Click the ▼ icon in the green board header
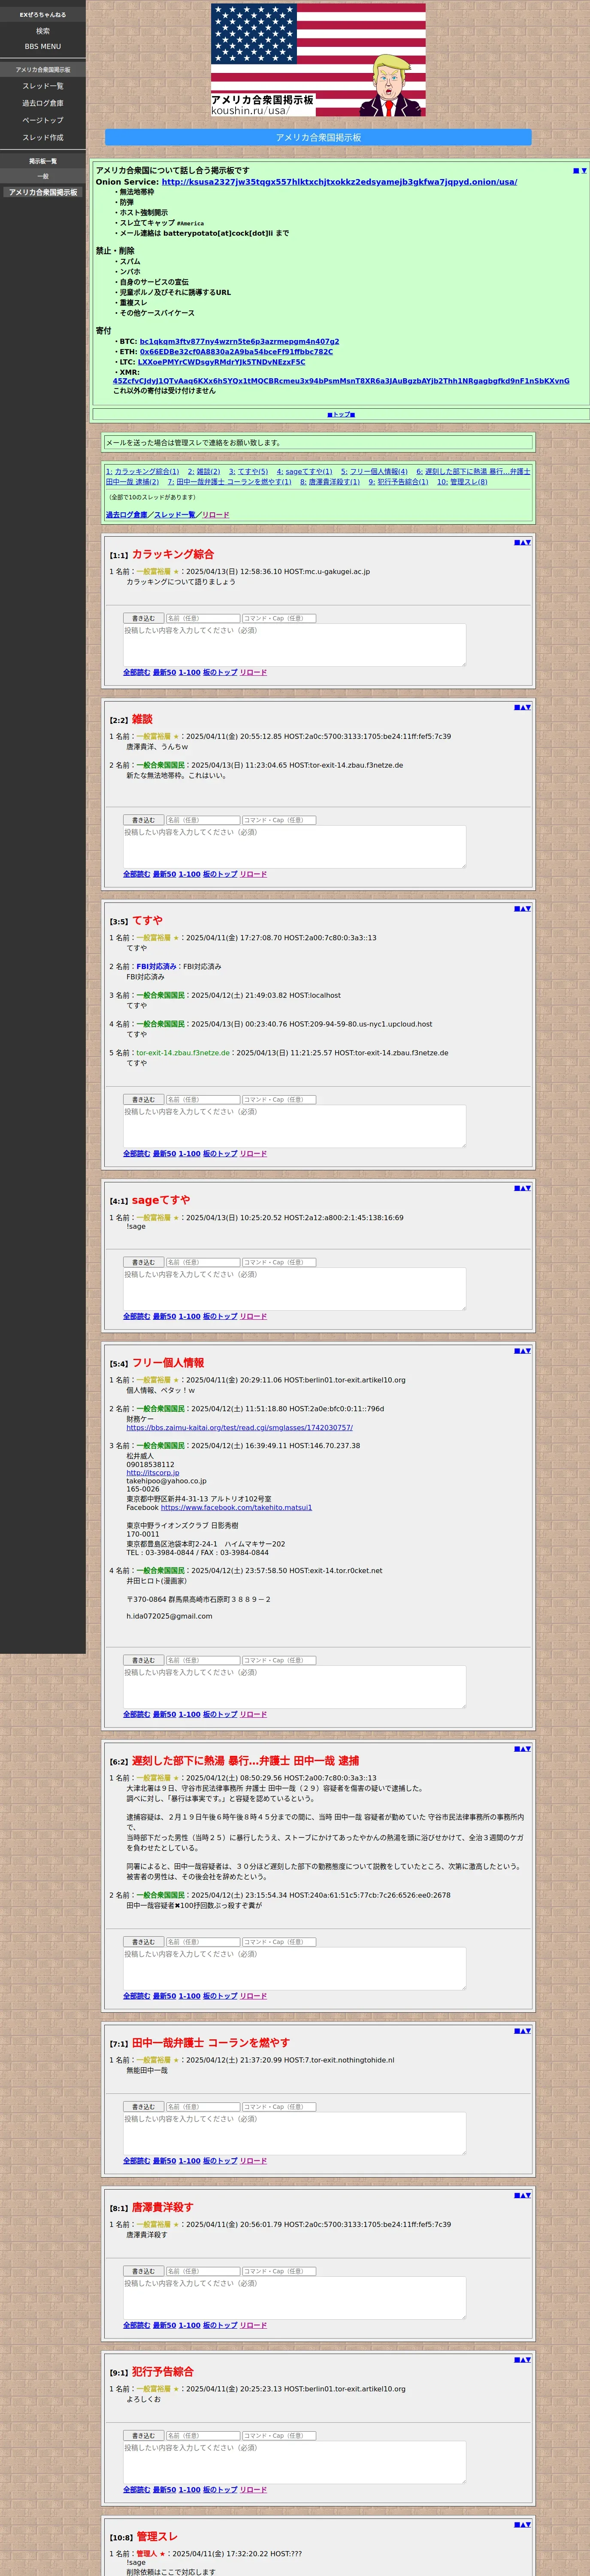This screenshot has height=2576, width=590. (x=584, y=171)
